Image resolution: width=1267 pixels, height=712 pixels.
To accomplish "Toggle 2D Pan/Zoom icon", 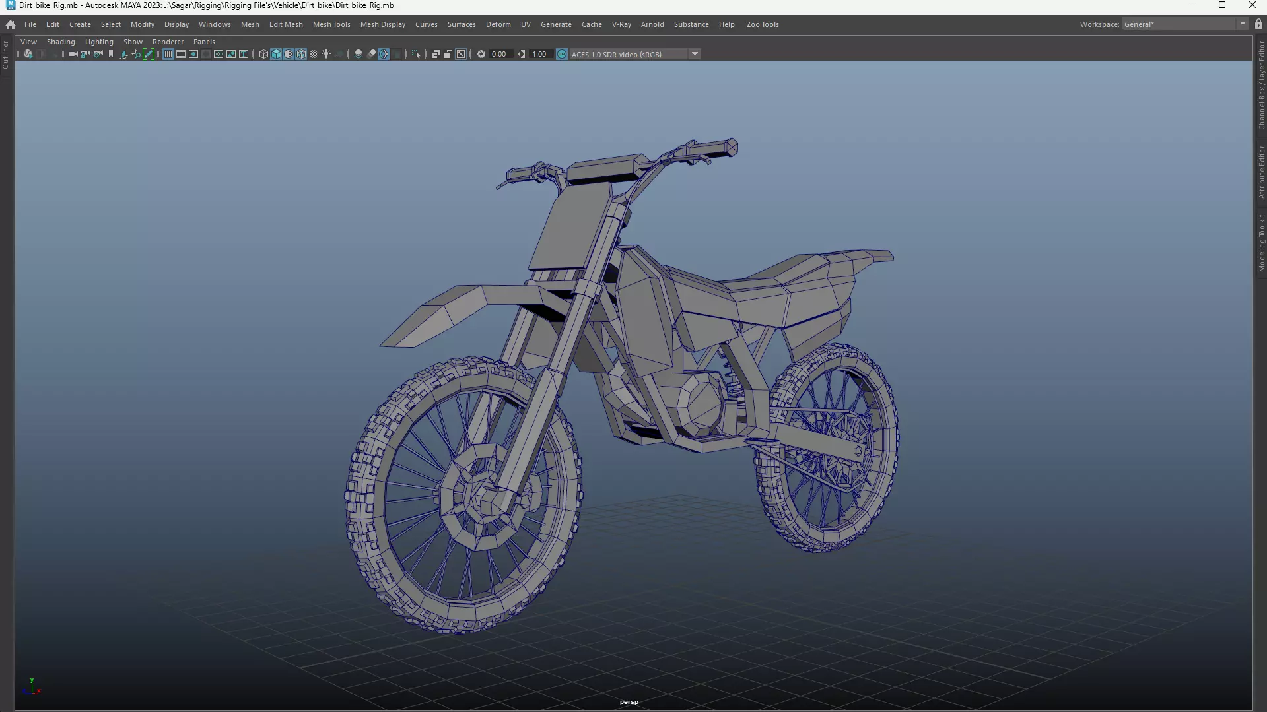I will tap(136, 54).
